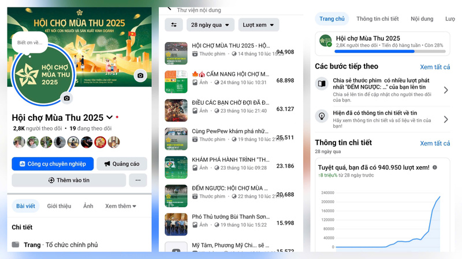Select the "Giới thiệu" profile tab
The width and height of the screenshot is (462, 259).
59,206
